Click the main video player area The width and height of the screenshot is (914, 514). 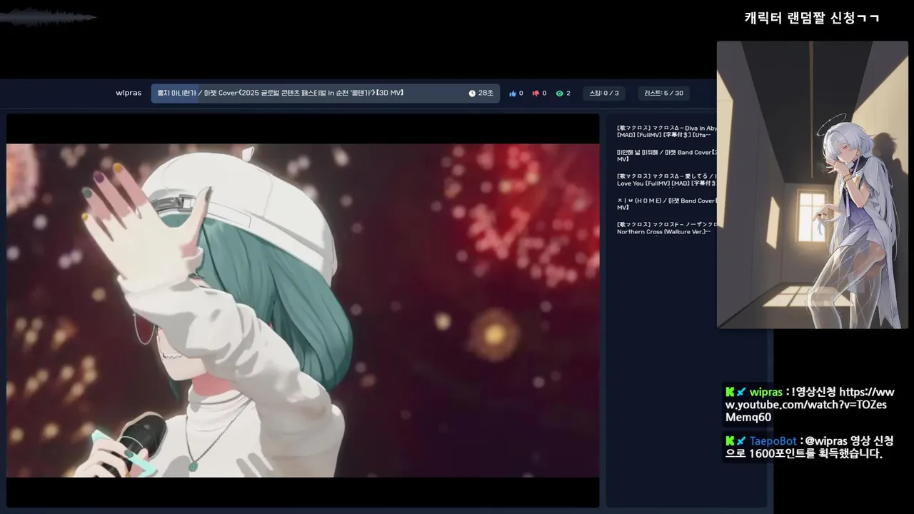(x=303, y=311)
